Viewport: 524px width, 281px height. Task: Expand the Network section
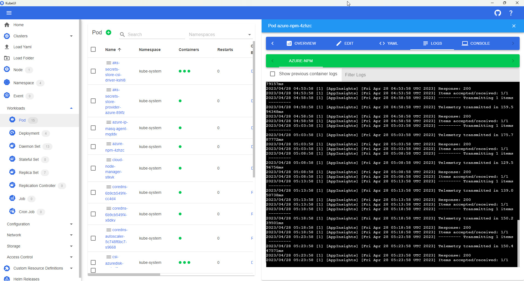(x=71, y=235)
